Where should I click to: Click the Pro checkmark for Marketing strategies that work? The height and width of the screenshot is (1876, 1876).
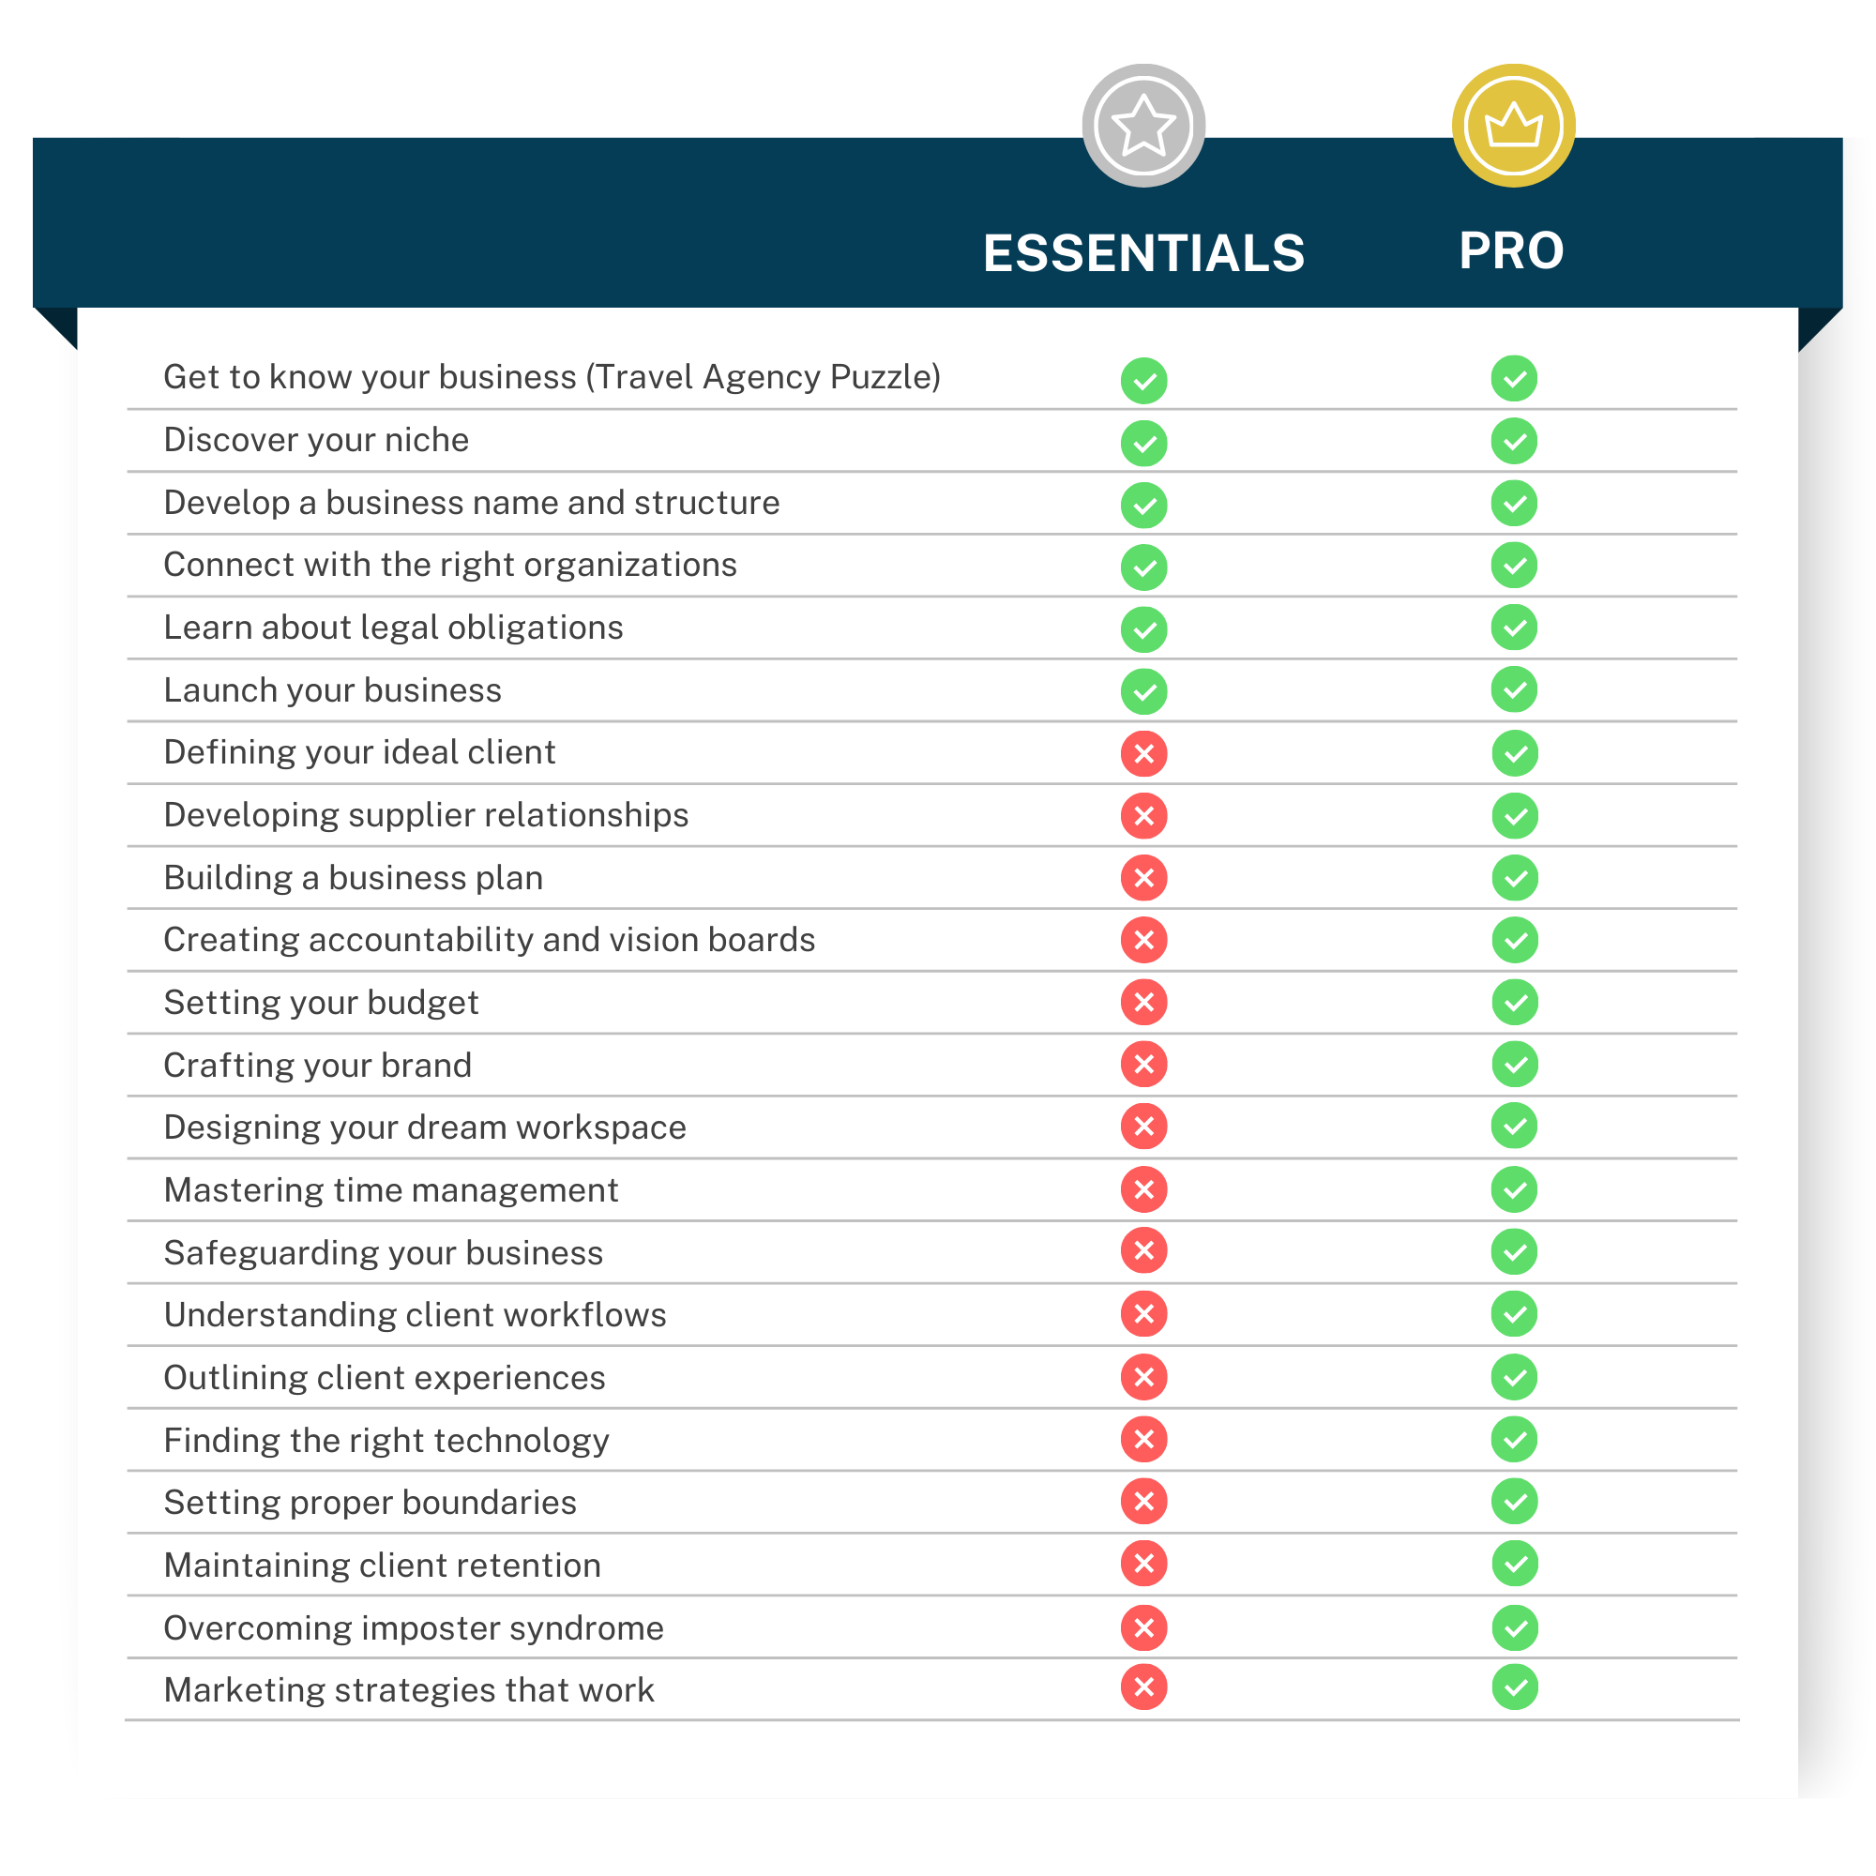pyautogui.click(x=1514, y=1687)
